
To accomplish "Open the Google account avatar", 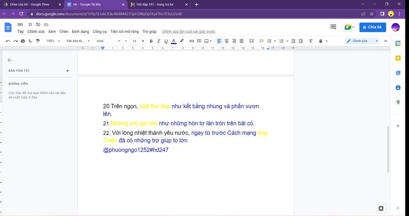I will [x=396, y=27].
